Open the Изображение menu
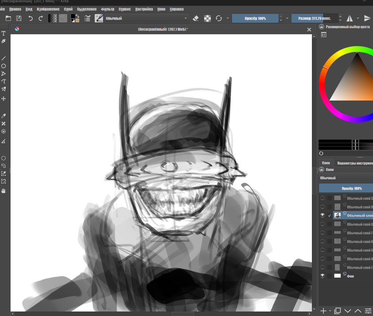This screenshot has height=316, width=373. click(x=48, y=9)
